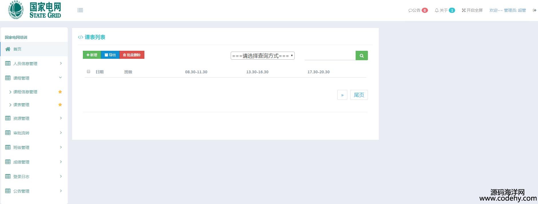Click the 08.30-11.30 column header

tap(196, 72)
